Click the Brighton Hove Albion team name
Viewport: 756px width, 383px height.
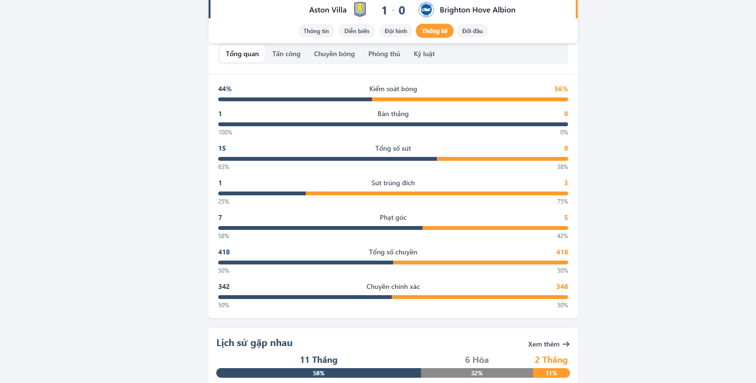(477, 10)
